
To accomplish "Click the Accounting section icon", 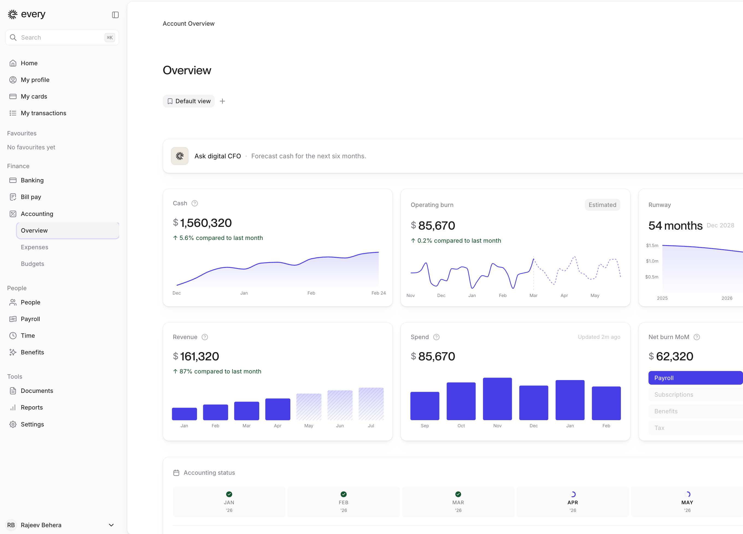I will [13, 214].
